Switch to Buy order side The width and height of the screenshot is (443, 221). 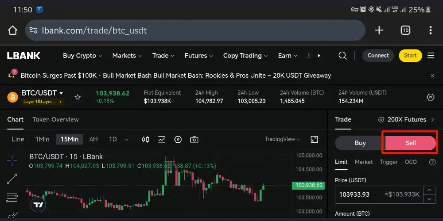360,143
